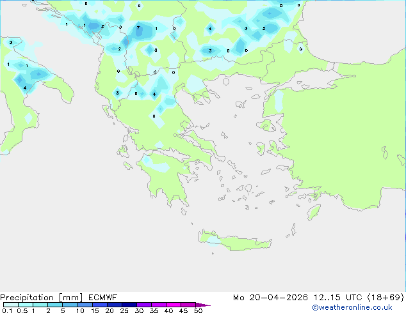Click the Rhodes island on the map
This screenshot has width=406, height=313.
coord(314,212)
